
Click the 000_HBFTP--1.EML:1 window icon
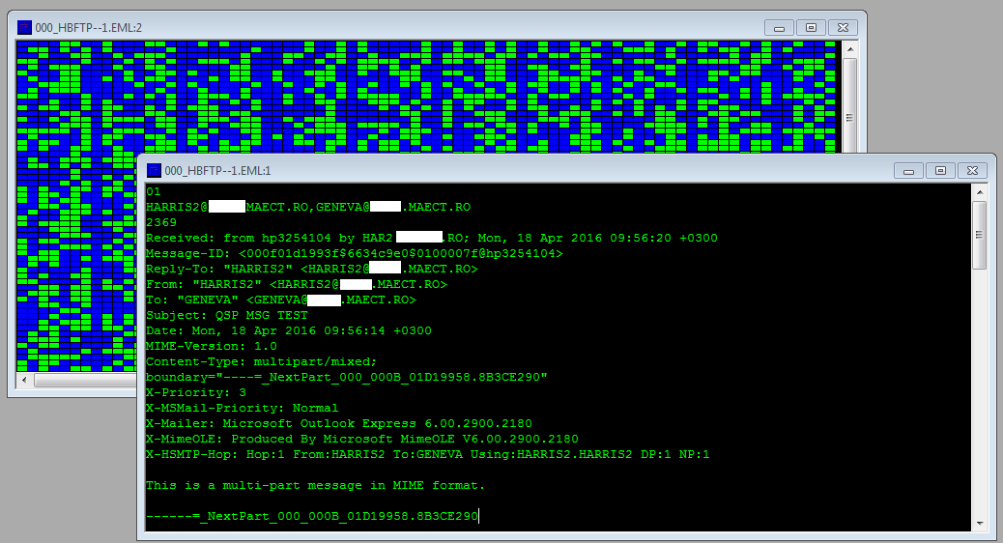(155, 170)
